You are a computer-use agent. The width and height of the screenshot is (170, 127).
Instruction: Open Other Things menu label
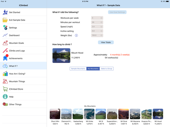pos(15,104)
